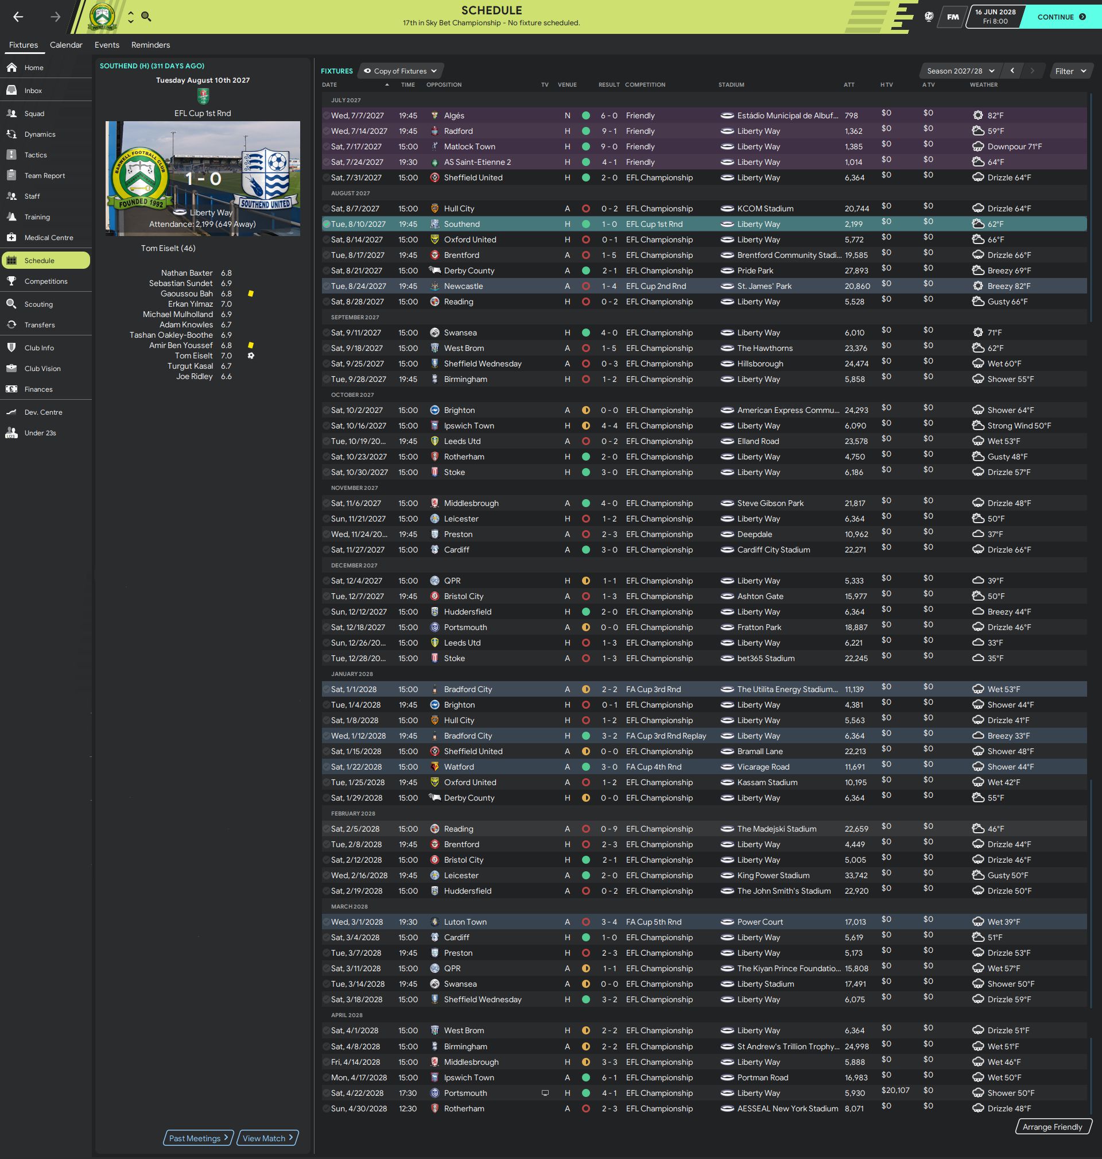Go back with the left arrow icon
This screenshot has width=1102, height=1159.
click(x=18, y=17)
